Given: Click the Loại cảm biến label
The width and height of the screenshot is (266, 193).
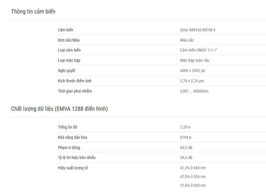Looking at the screenshot, I should point(69,50).
